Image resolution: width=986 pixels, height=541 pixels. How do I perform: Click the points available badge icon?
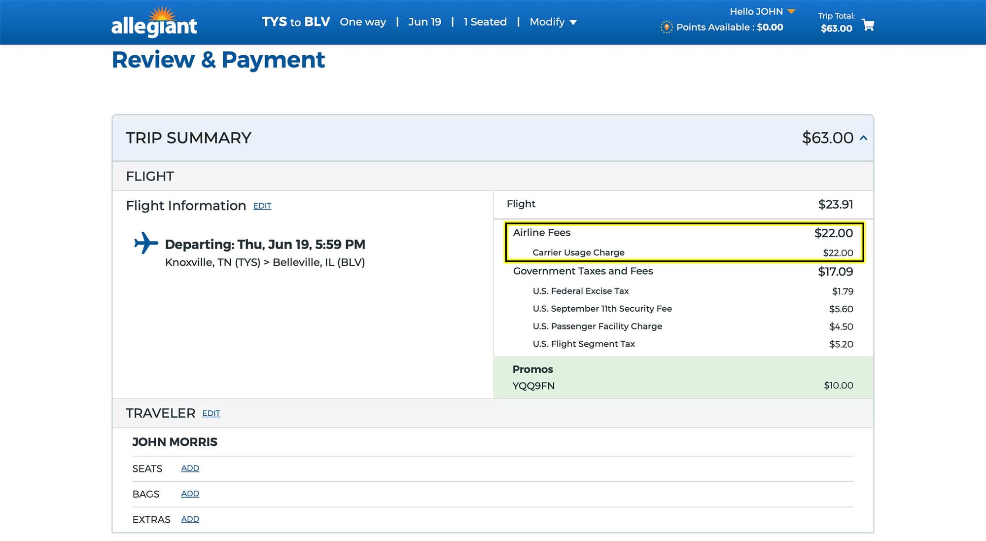pos(666,27)
